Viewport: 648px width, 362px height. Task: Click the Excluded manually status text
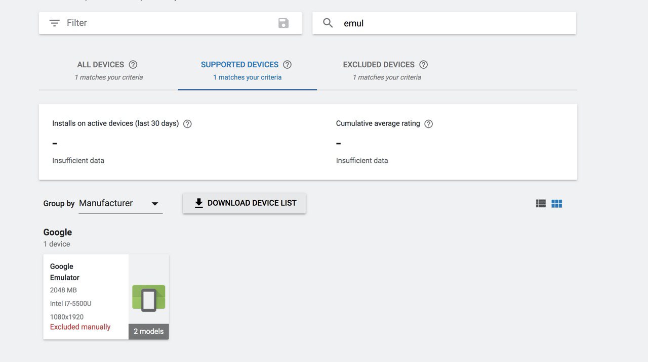click(x=80, y=327)
